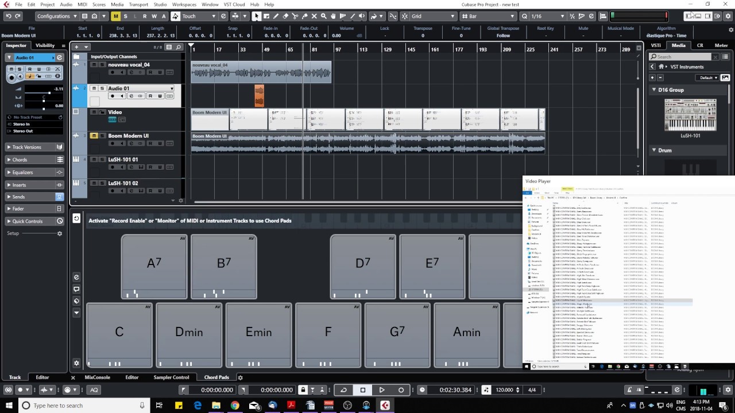The height and width of the screenshot is (413, 735).
Task: Select the Range Selection tool
Action: (x=266, y=16)
